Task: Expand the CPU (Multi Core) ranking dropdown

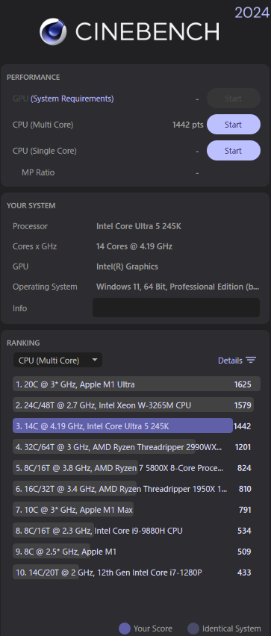Action: (x=57, y=361)
